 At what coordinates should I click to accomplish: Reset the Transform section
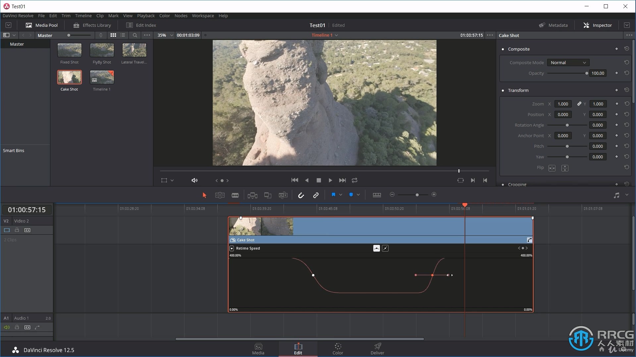626,90
